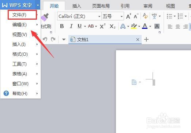Image resolution: width=191 pixels, height=133 pixels.
Task: Apply the blue font color
Action: point(145,26)
